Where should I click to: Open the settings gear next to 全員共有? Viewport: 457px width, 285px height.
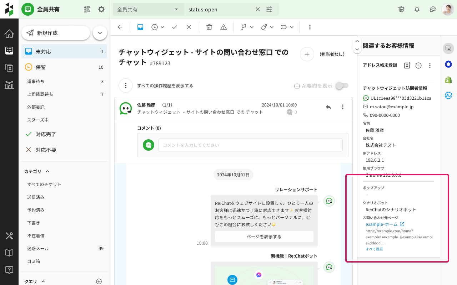coord(101,9)
